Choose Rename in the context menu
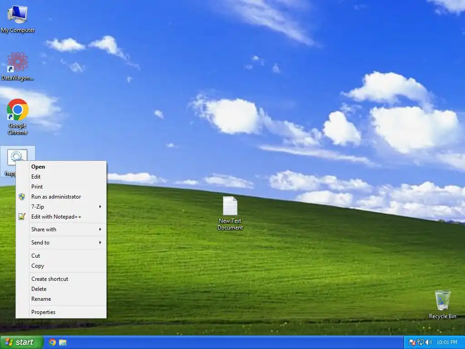This screenshot has height=349, width=465. tap(61, 299)
